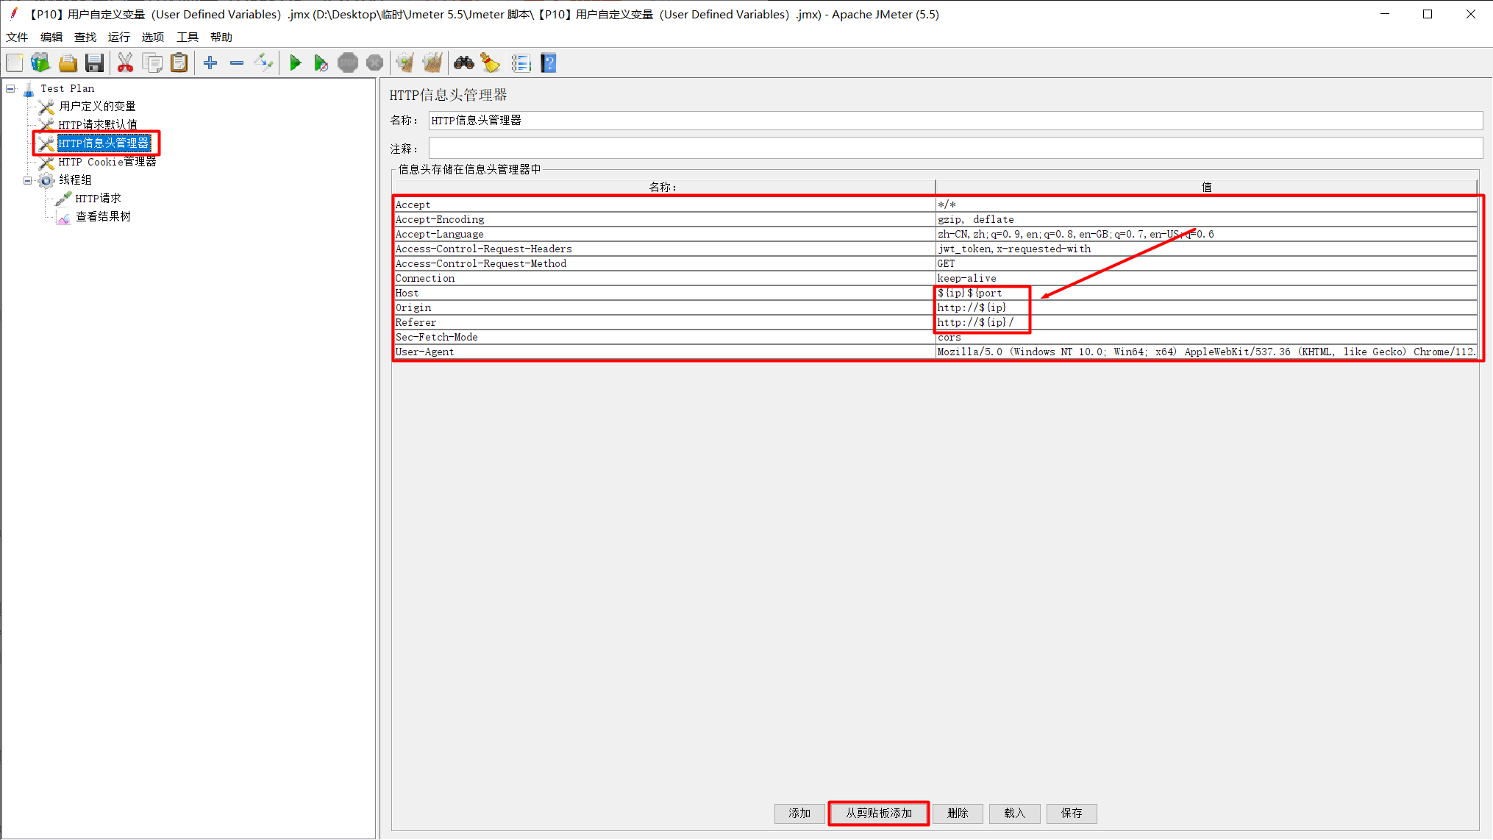The height and width of the screenshot is (840, 1493).
Task: Select the Accept header name cell
Action: click(x=664, y=205)
